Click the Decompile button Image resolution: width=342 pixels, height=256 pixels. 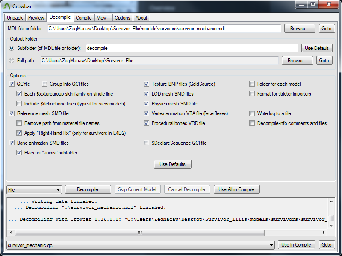point(88,189)
